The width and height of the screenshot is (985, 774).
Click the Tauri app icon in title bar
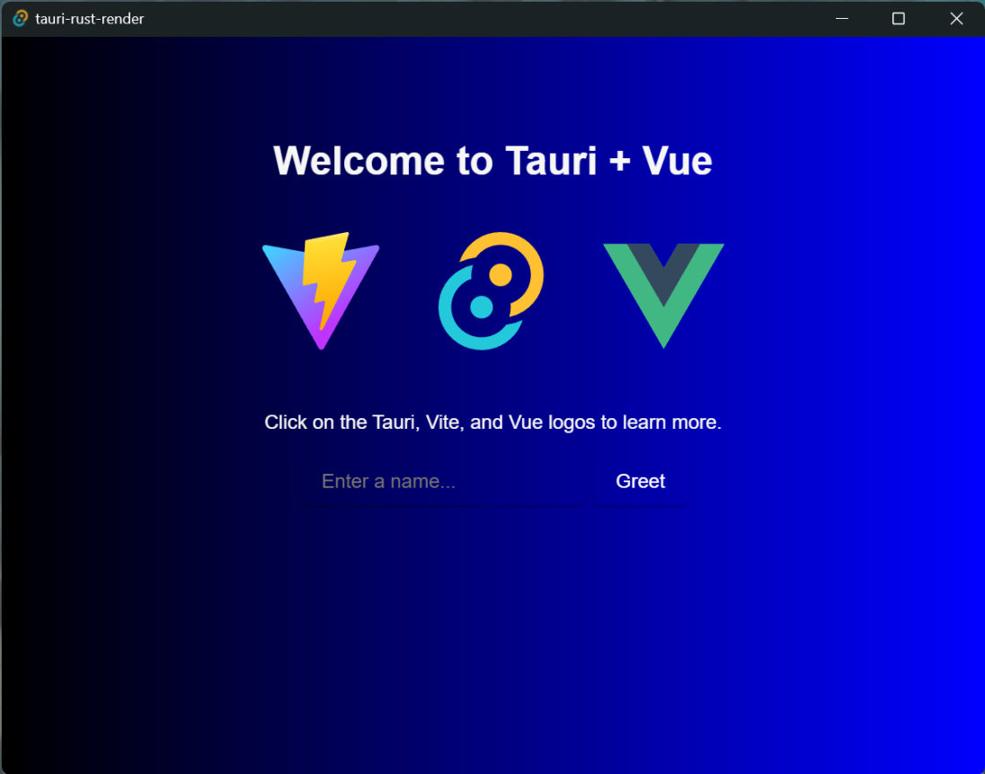(20, 18)
